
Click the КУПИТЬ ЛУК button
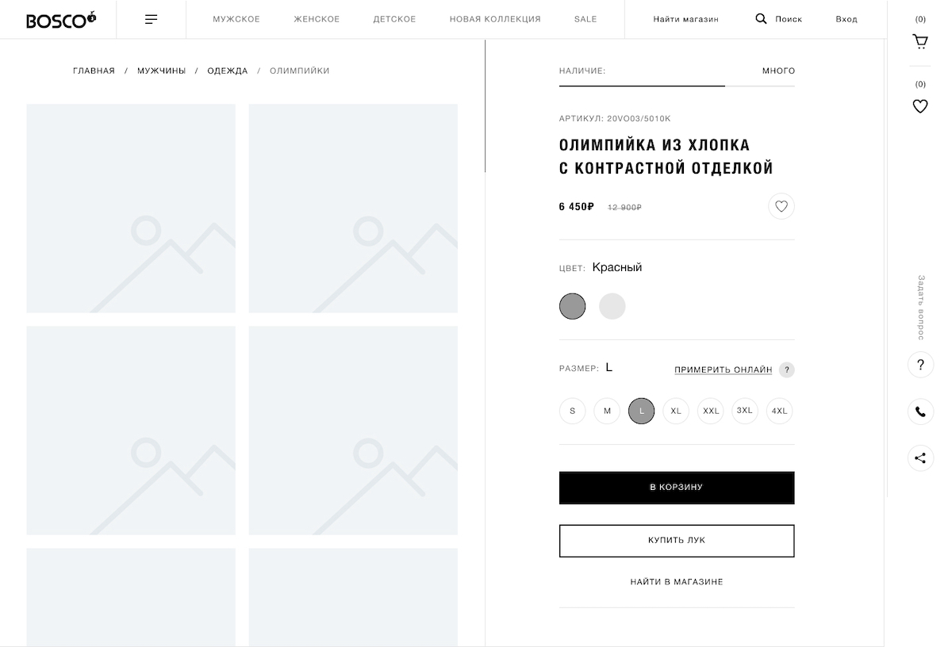coord(677,541)
